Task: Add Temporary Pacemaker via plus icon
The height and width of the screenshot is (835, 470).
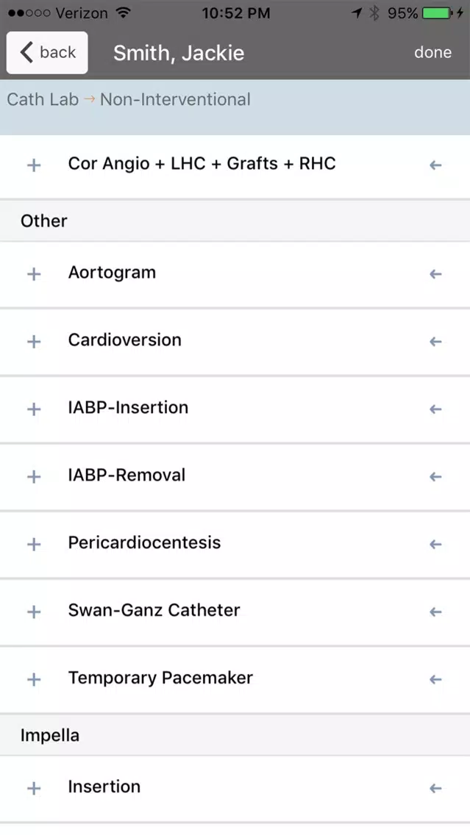Action: pyautogui.click(x=34, y=679)
